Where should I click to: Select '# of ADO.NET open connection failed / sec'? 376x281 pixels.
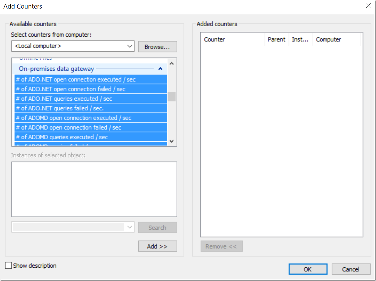(x=91, y=89)
